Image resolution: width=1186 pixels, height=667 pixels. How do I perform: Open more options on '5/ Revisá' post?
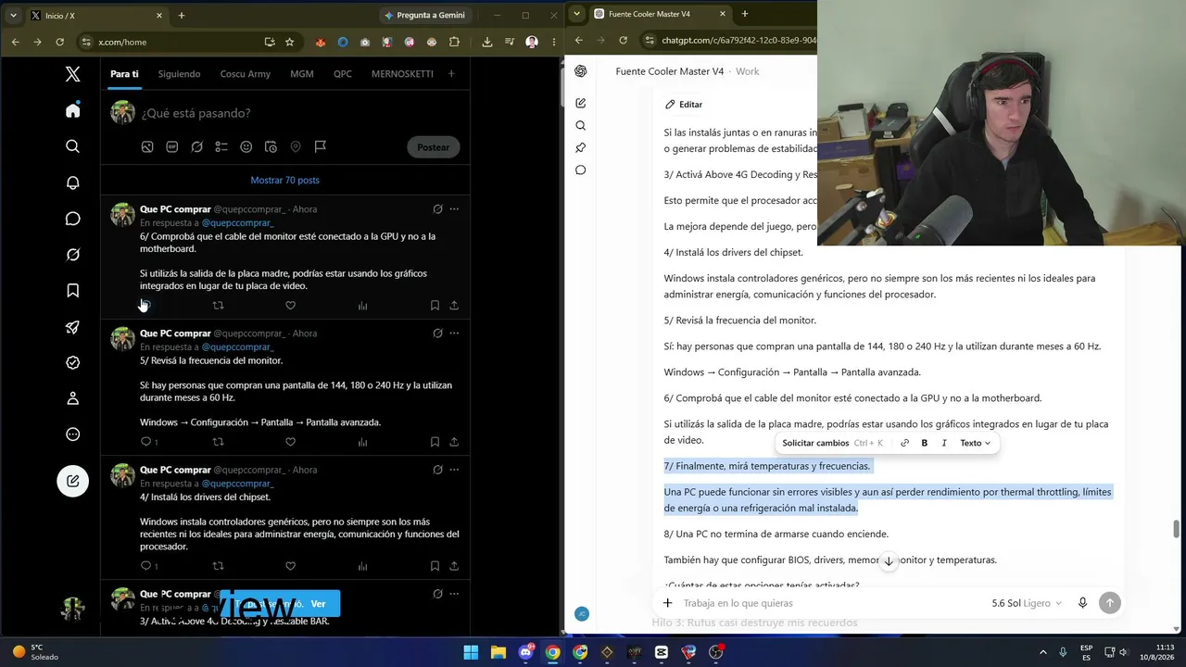(454, 333)
